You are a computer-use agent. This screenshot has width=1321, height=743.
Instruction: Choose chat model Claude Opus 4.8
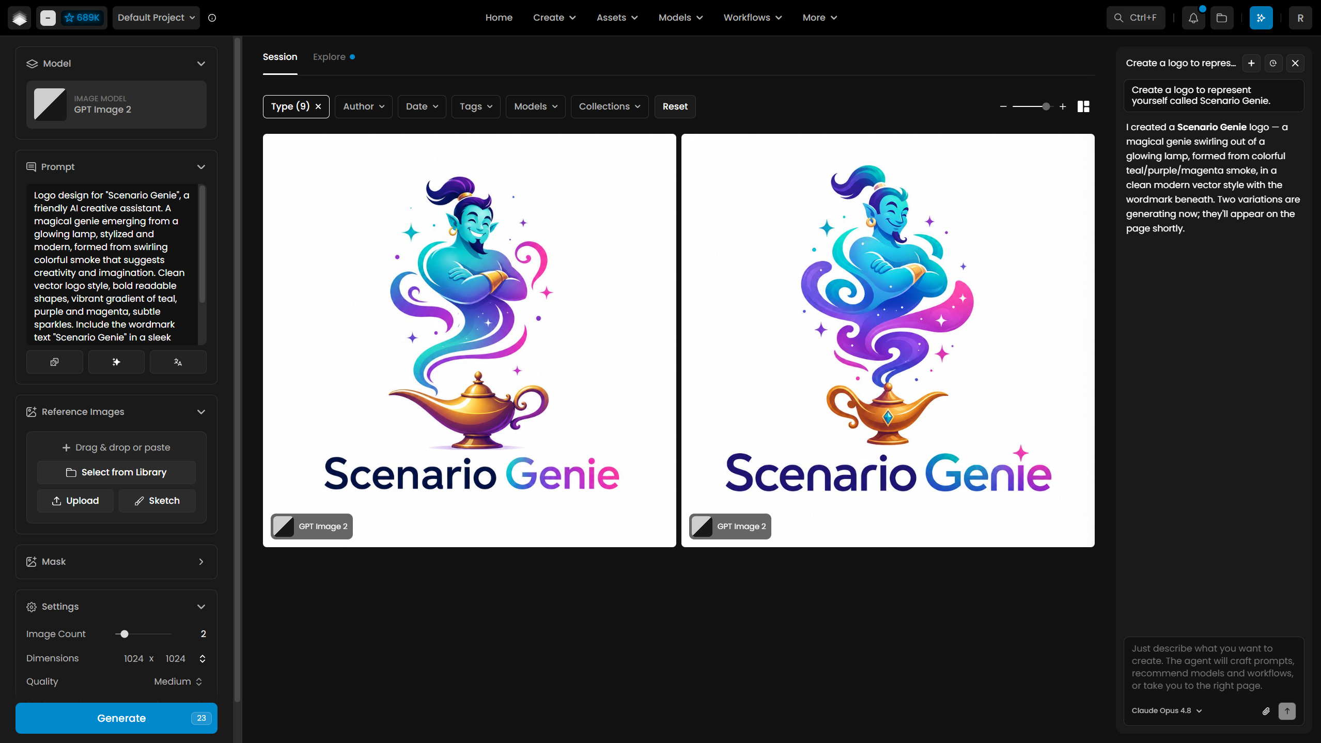point(1167,711)
